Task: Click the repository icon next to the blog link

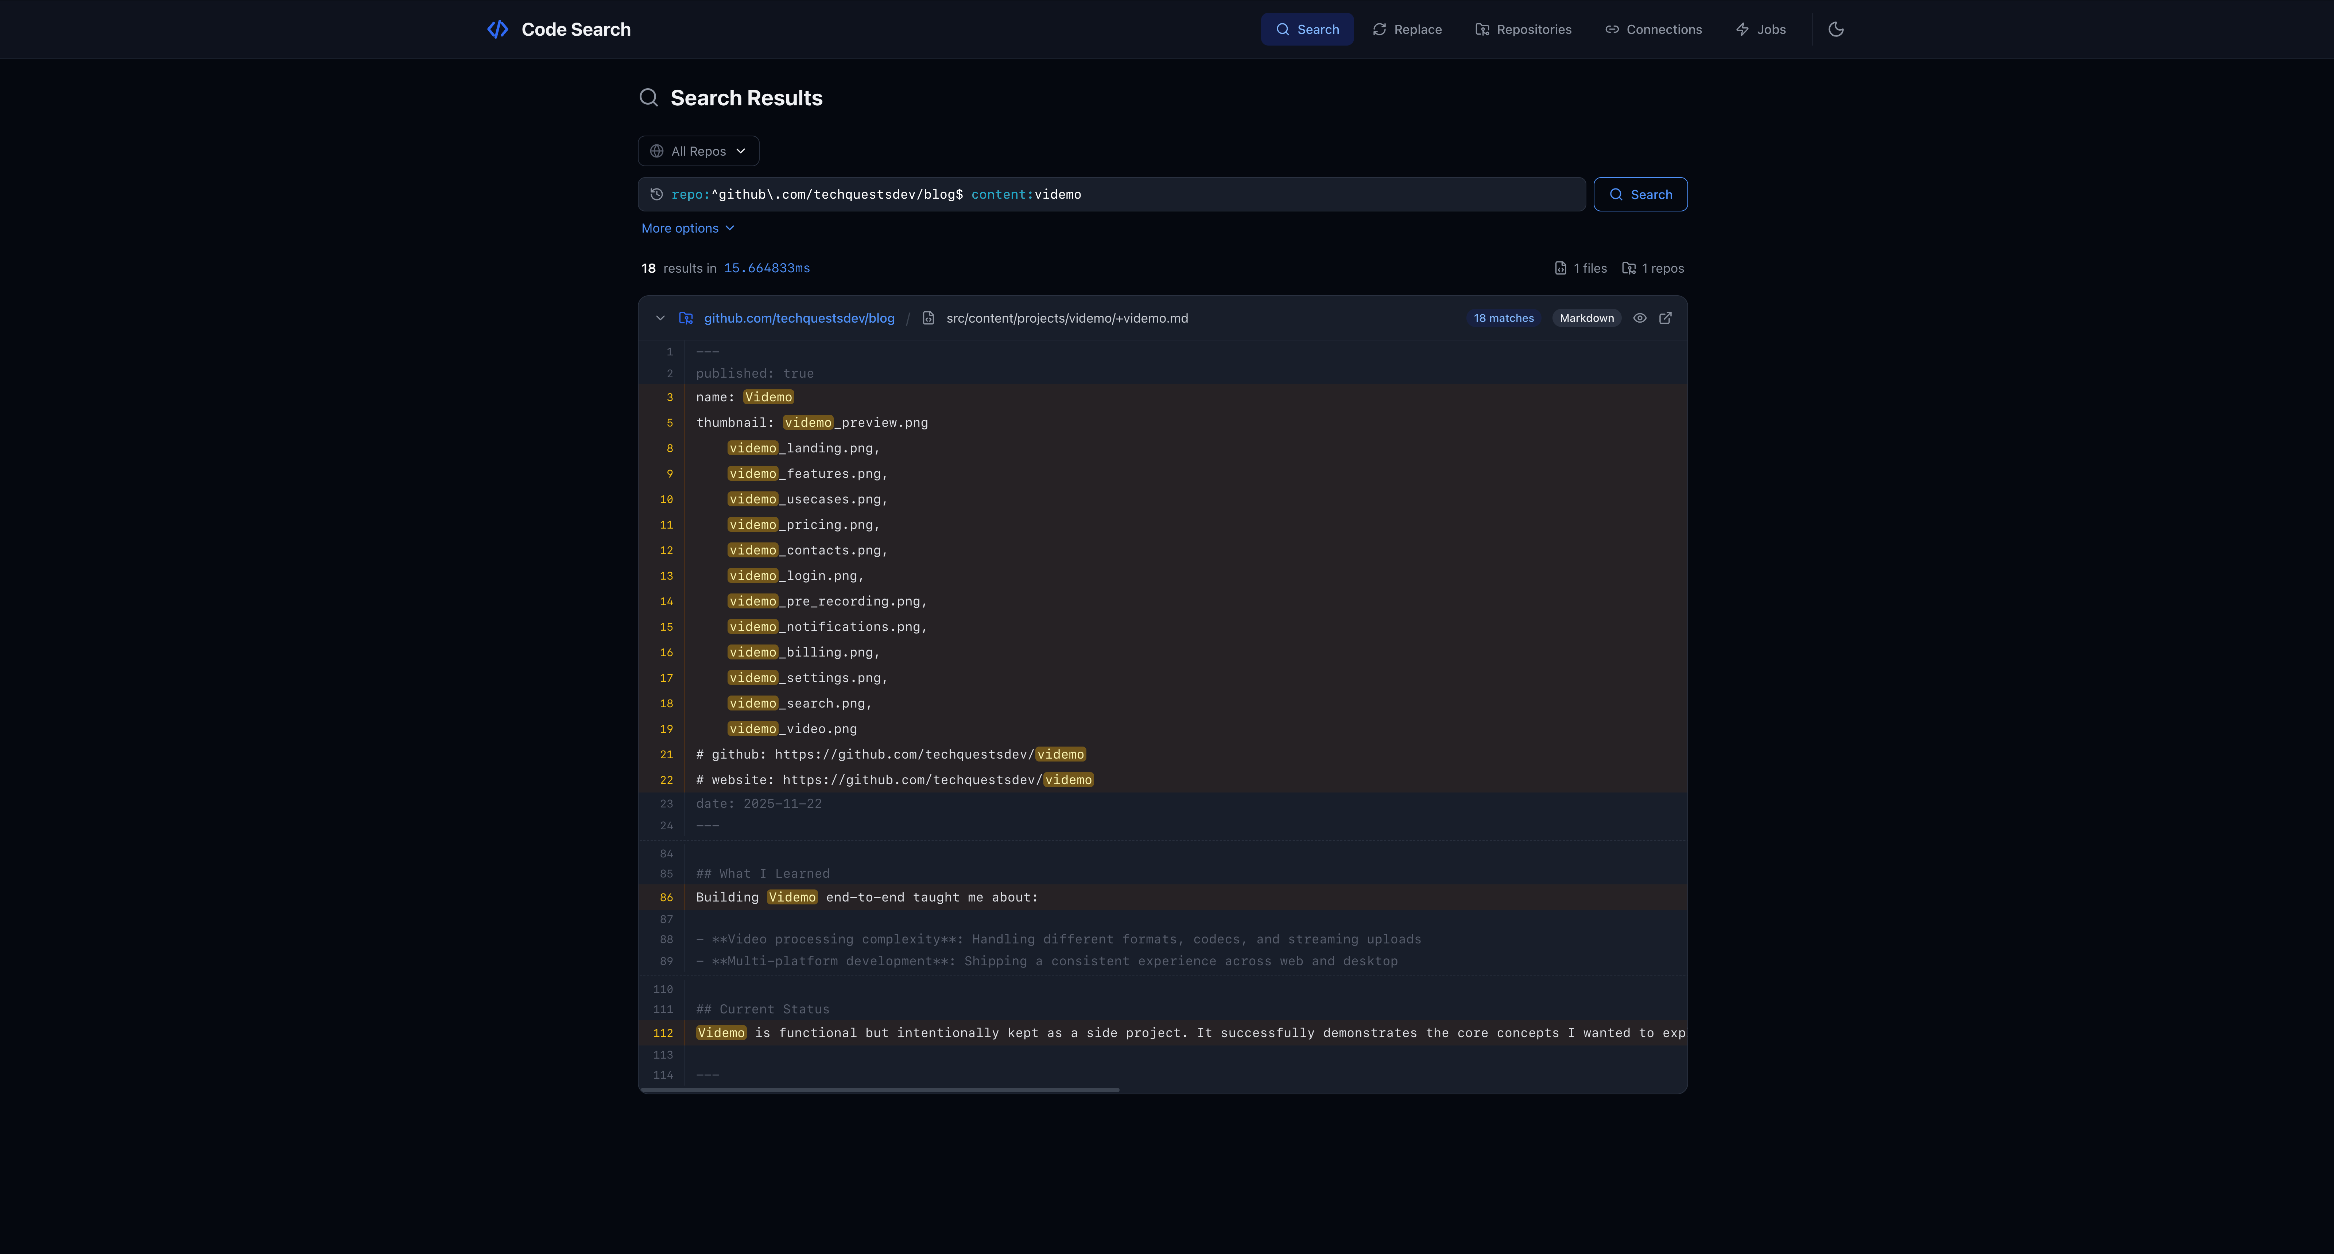Action: click(x=686, y=318)
